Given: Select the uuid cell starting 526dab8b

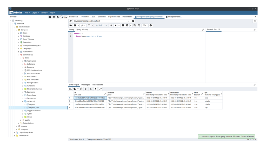Looking at the screenshot, I should (x=90, y=101).
